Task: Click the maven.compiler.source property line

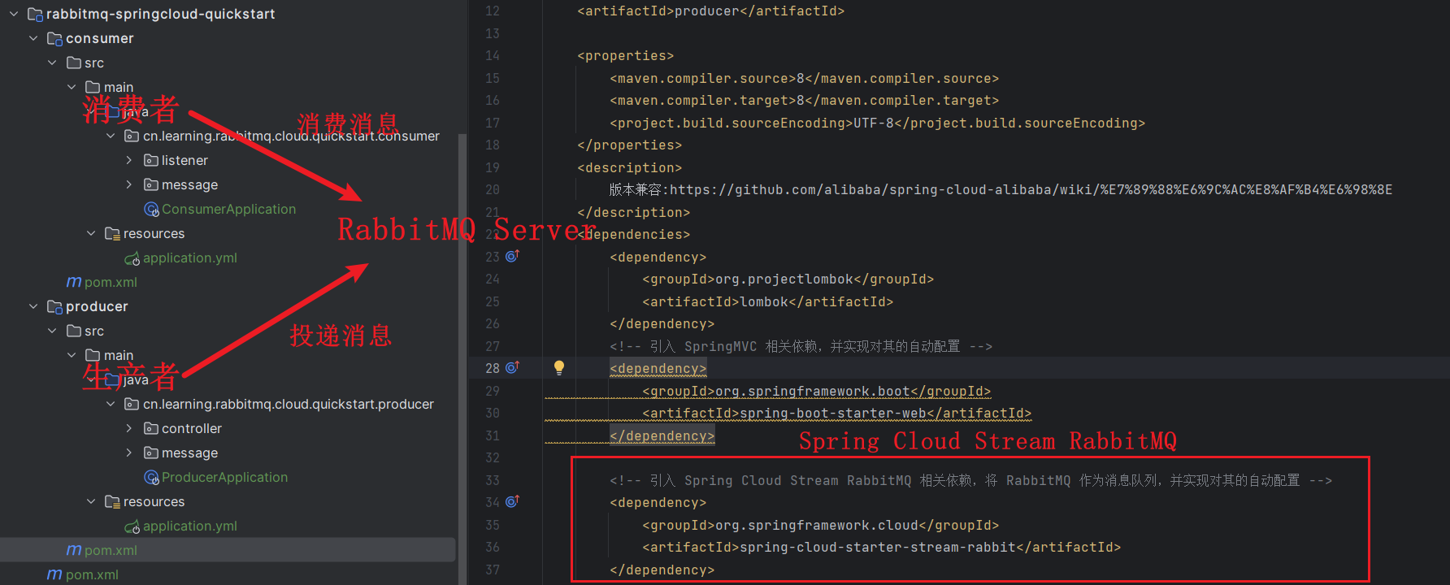Action: pos(805,78)
